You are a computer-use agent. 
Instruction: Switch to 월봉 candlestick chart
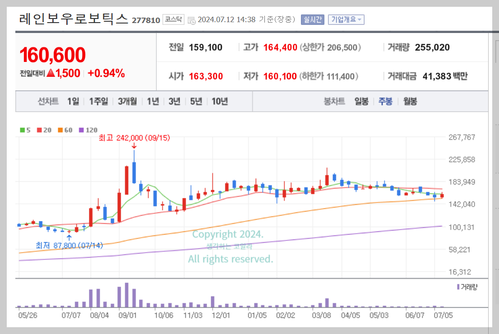(410, 101)
